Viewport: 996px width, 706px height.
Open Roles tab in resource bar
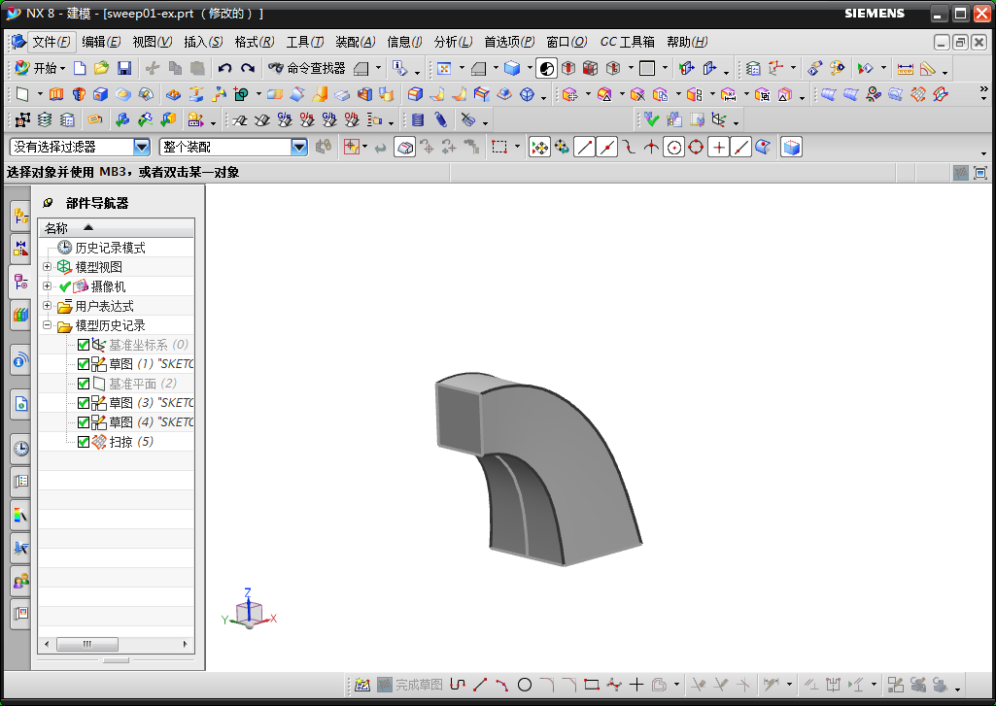(x=21, y=581)
